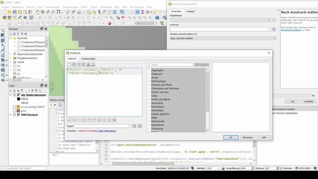This screenshot has width=318, height=179.
Task: Click the Open Project folder icon
Action: click(x=9, y=12)
